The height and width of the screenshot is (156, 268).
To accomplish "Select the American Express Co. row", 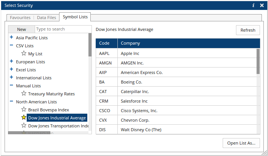I will click(176, 72).
